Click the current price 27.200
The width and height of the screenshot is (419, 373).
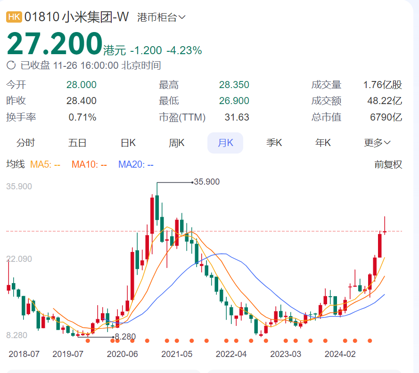[55, 43]
